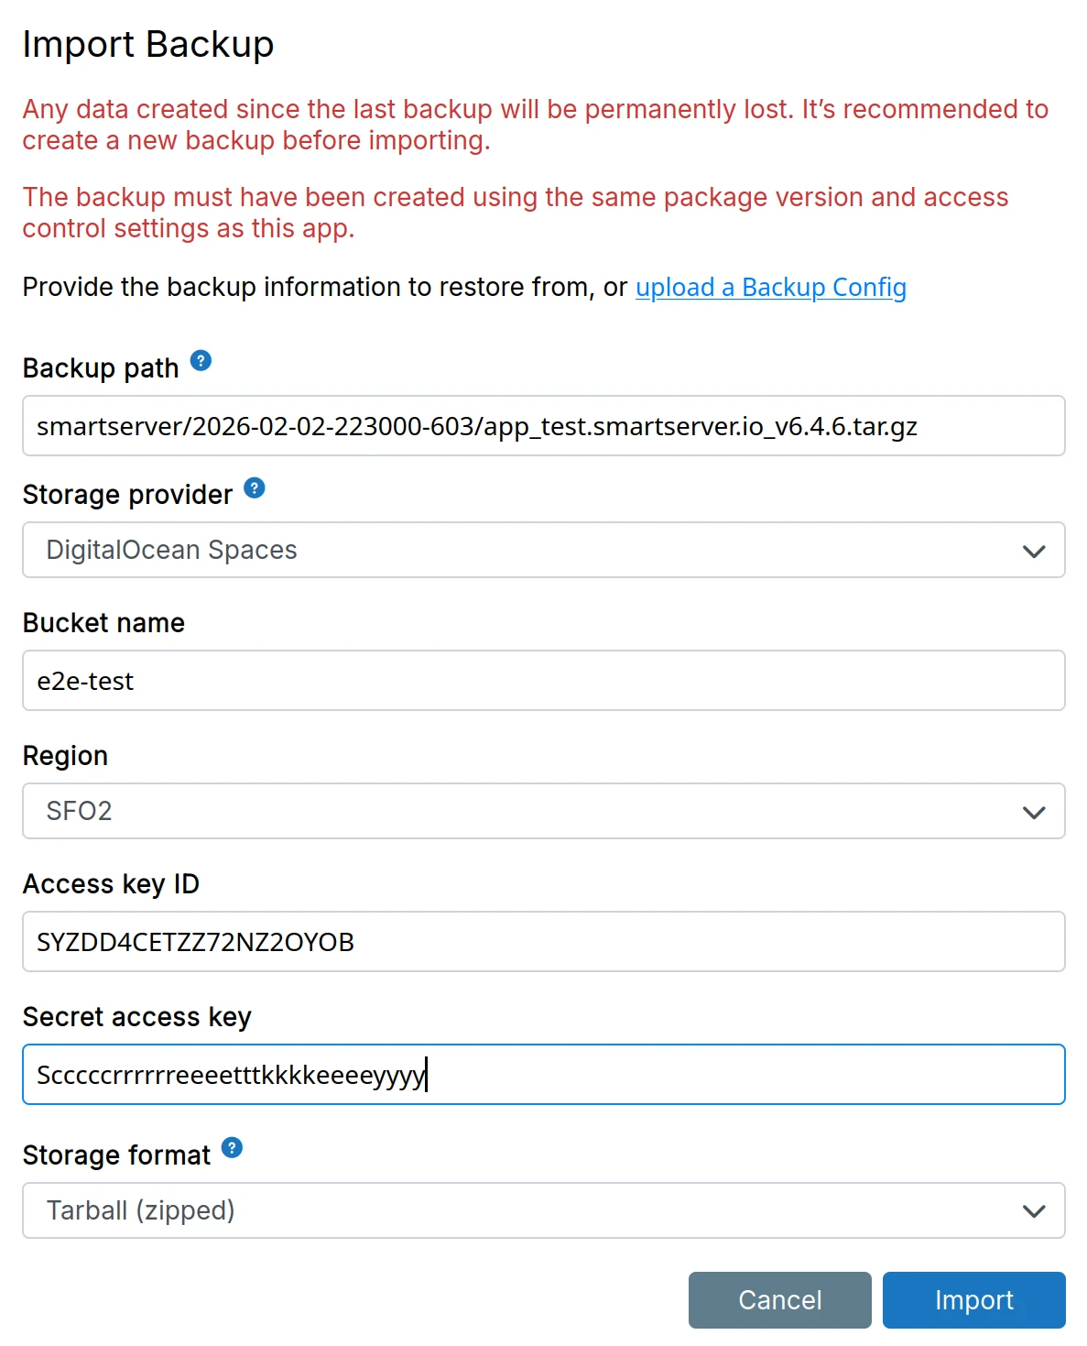Focus the Access key ID field

click(544, 942)
